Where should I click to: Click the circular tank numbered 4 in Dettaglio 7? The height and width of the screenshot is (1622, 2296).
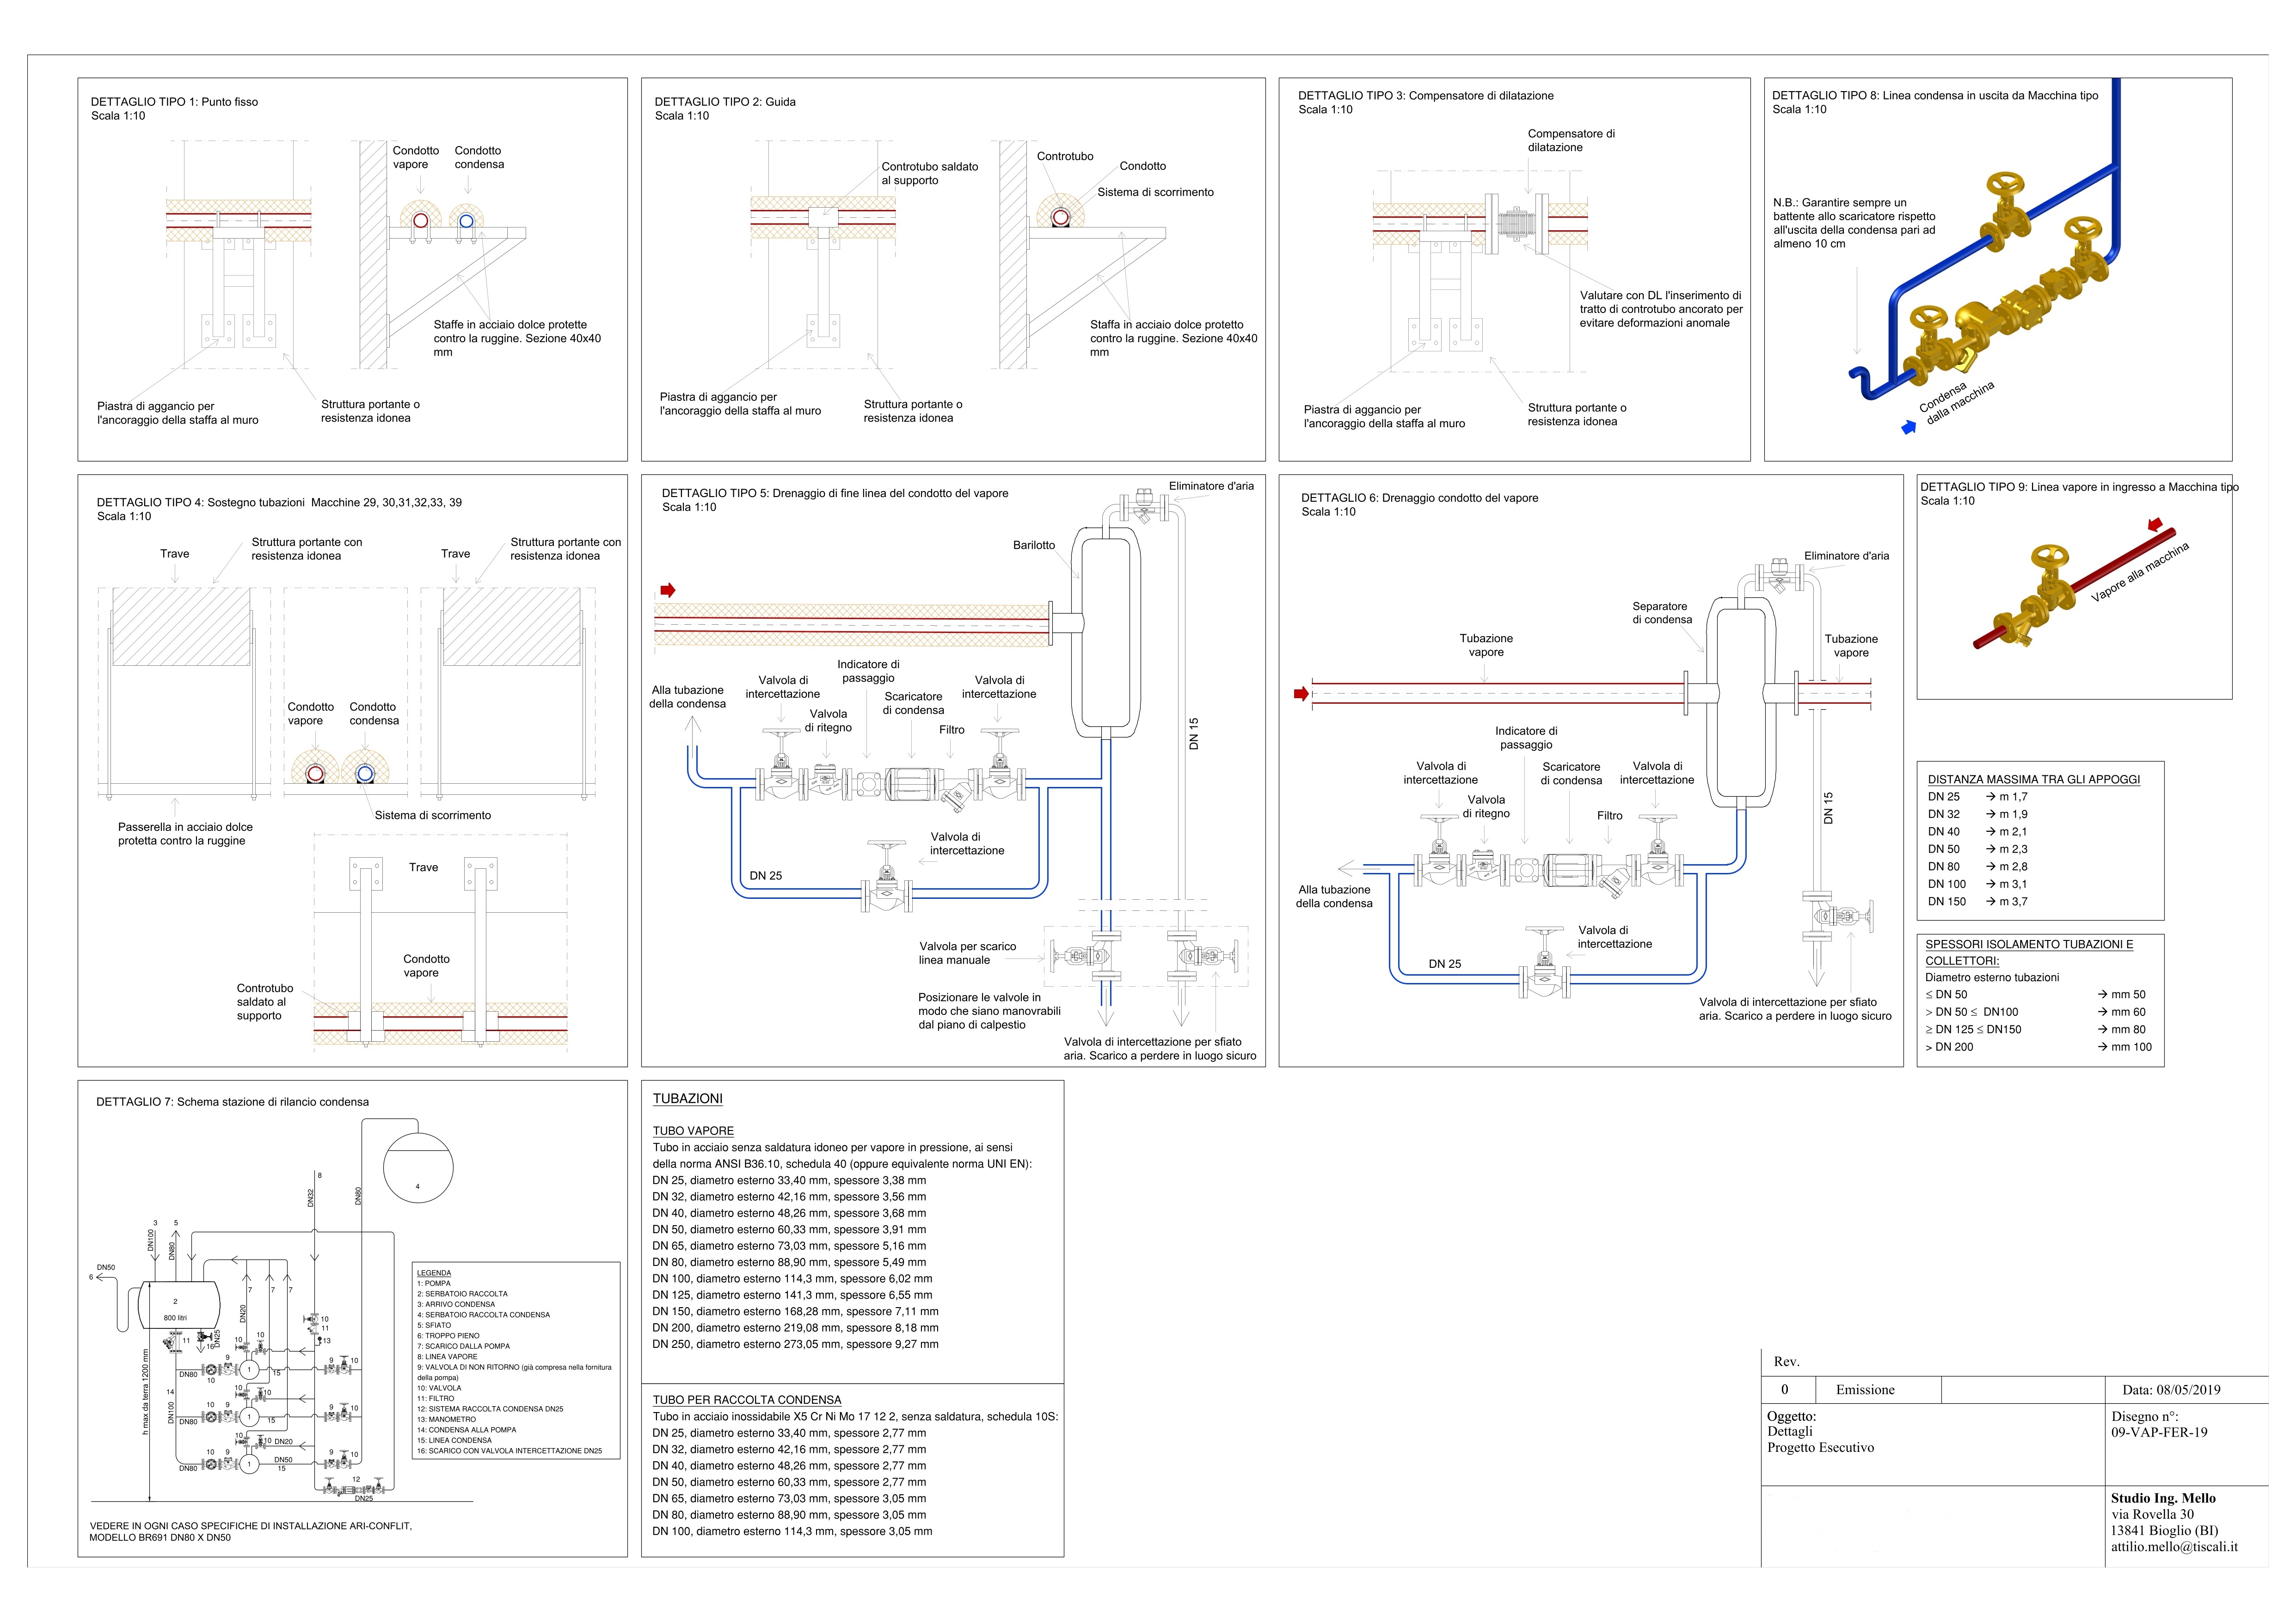418,1169
